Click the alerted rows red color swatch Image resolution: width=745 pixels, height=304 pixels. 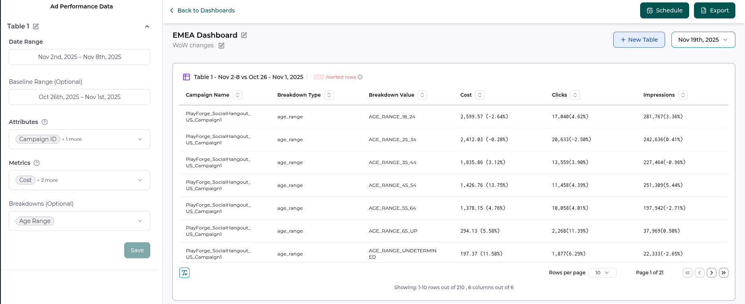[319, 77]
